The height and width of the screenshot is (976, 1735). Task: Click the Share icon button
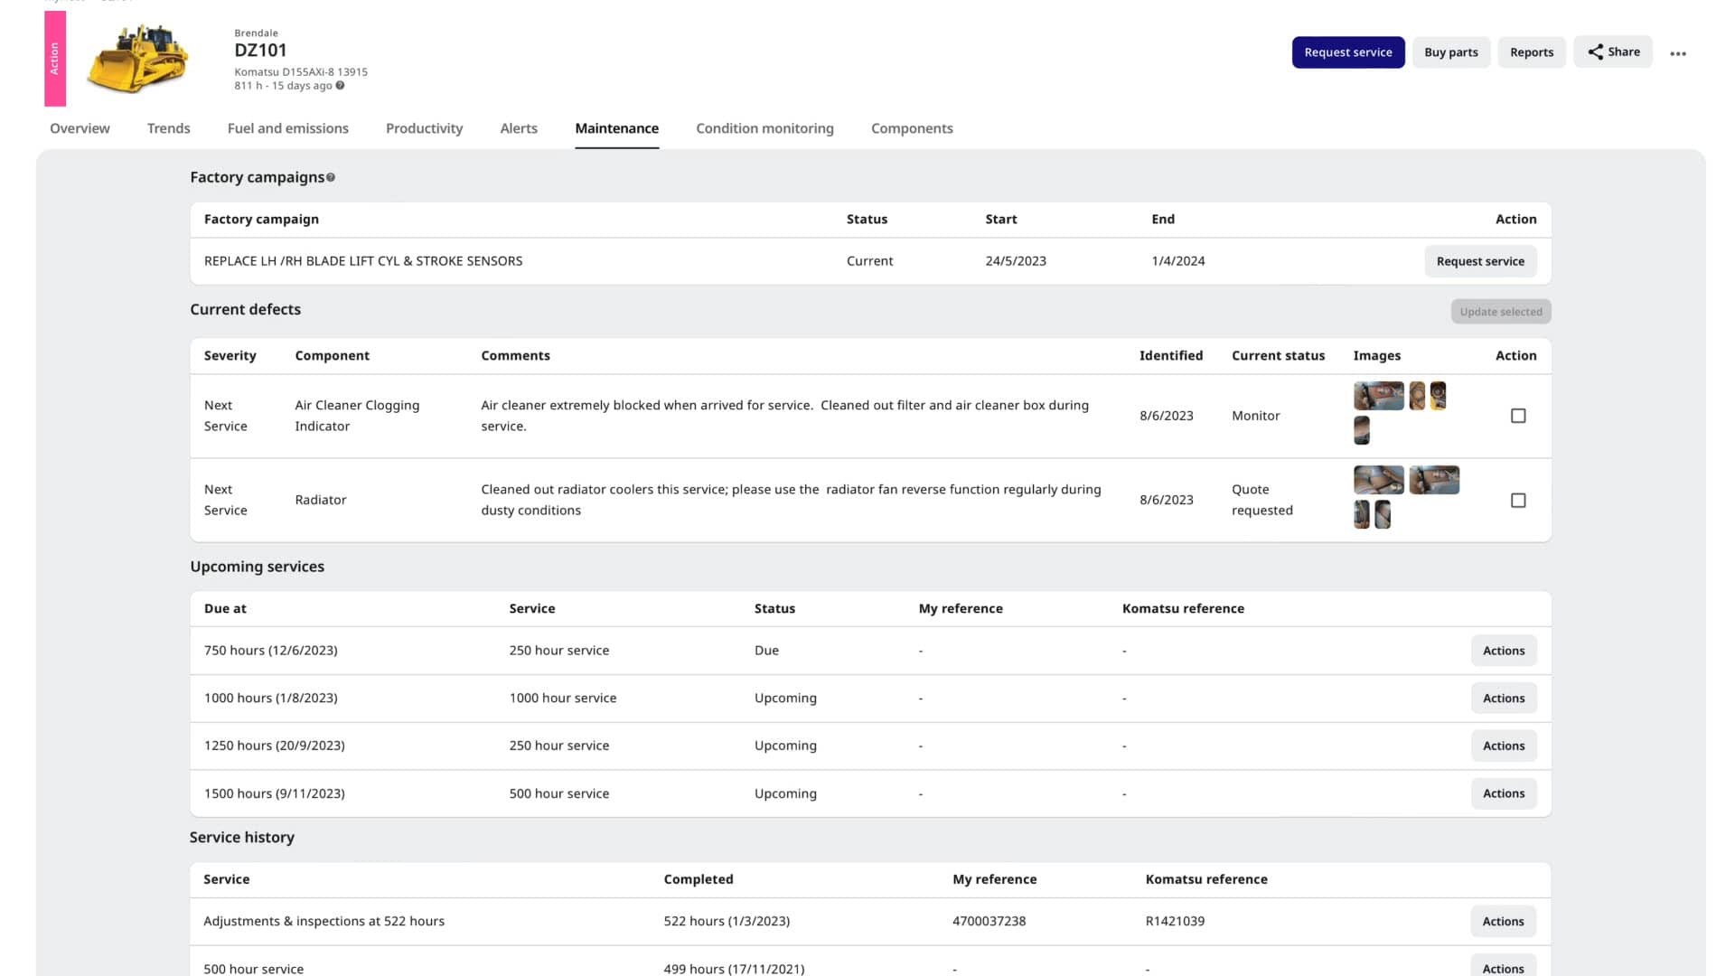1613,52
